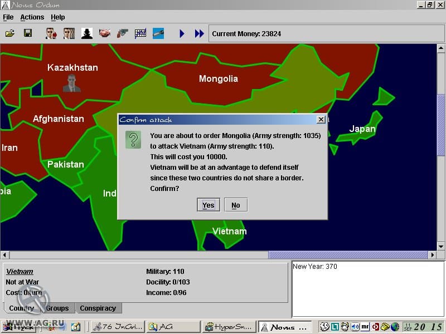Select Mongolia on the map
This screenshot has height=334, width=446.
click(219, 78)
